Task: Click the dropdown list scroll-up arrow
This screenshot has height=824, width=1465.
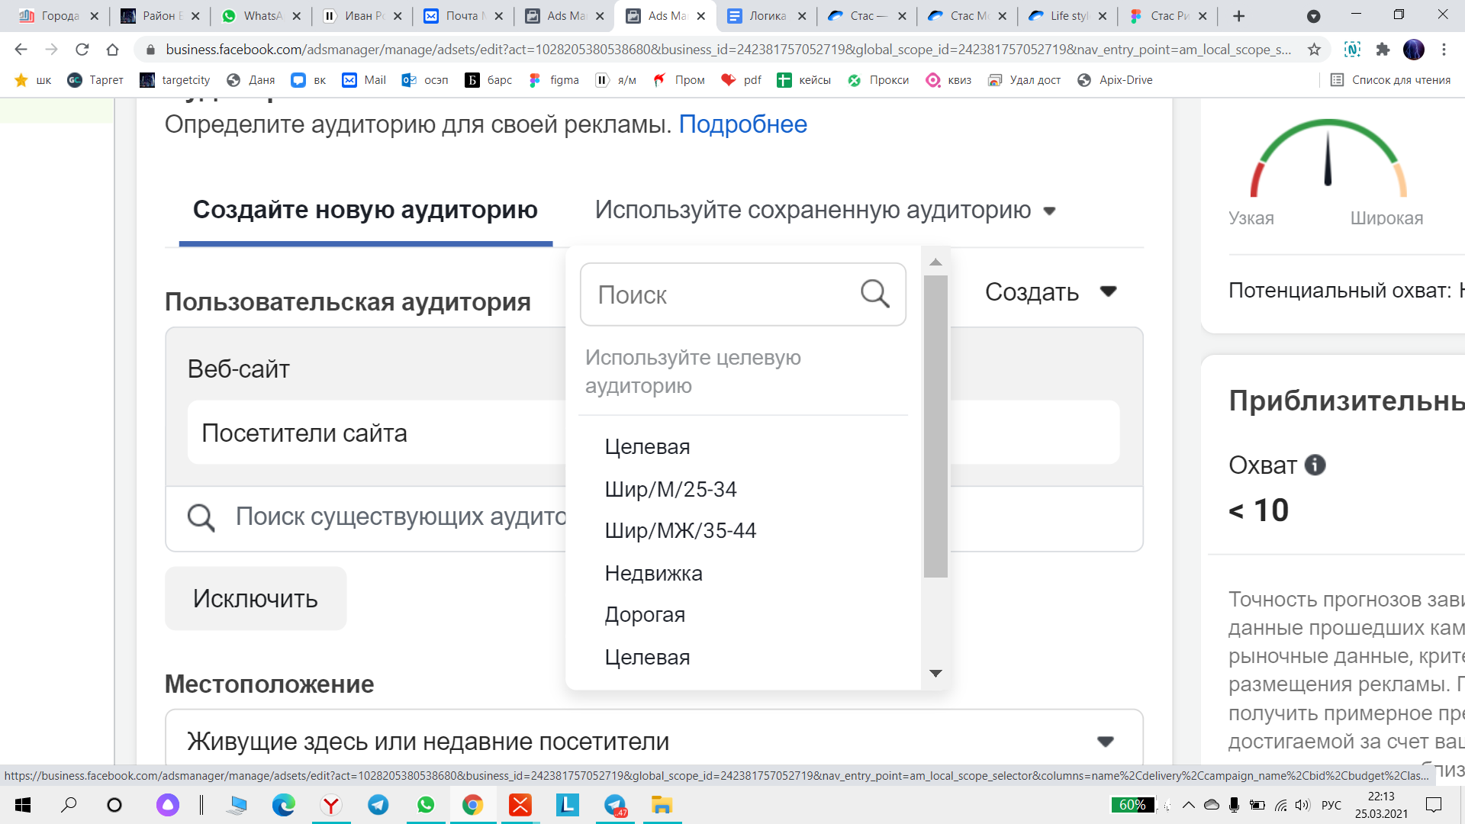Action: pos(935,262)
